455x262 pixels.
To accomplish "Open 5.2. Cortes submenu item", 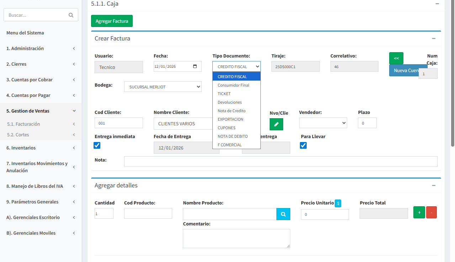I will coord(18,135).
